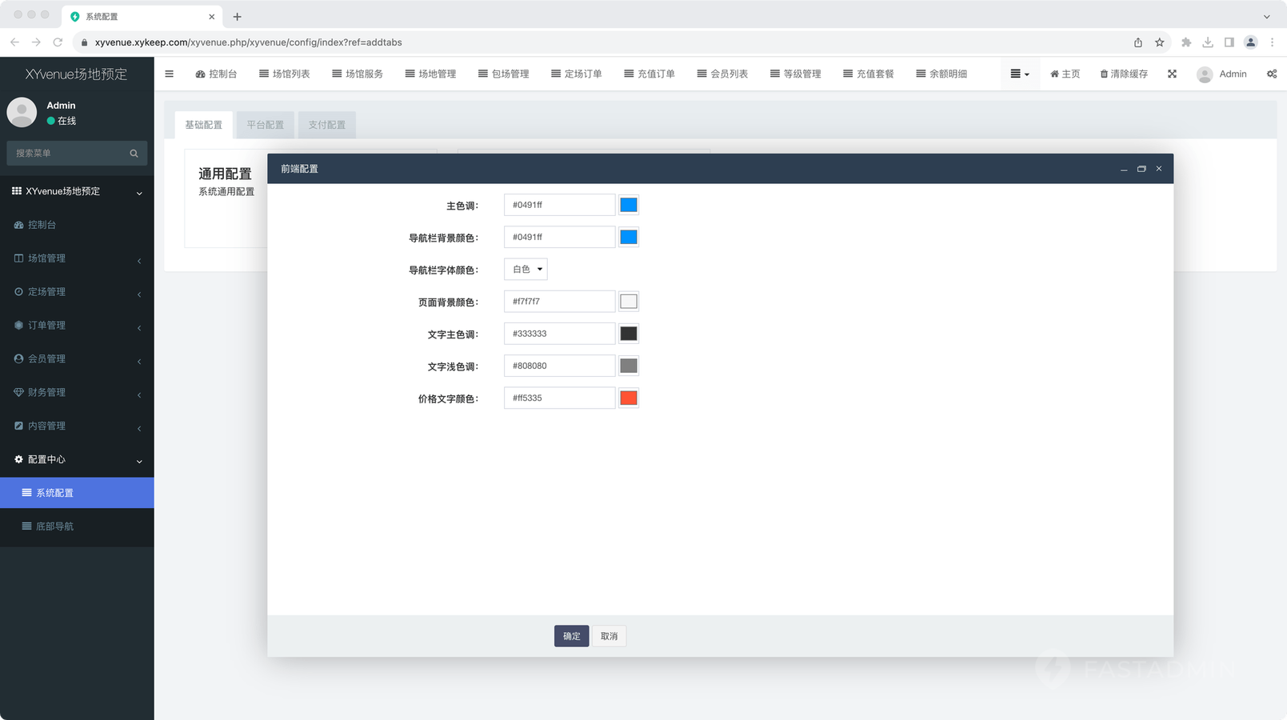Switch to the 支付配置 tab
The height and width of the screenshot is (720, 1287).
click(326, 125)
